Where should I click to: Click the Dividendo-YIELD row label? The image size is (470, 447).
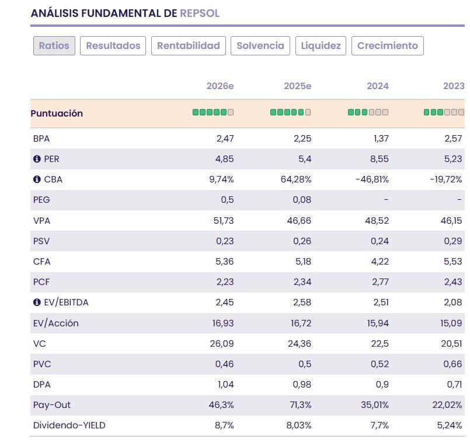pyautogui.click(x=69, y=425)
